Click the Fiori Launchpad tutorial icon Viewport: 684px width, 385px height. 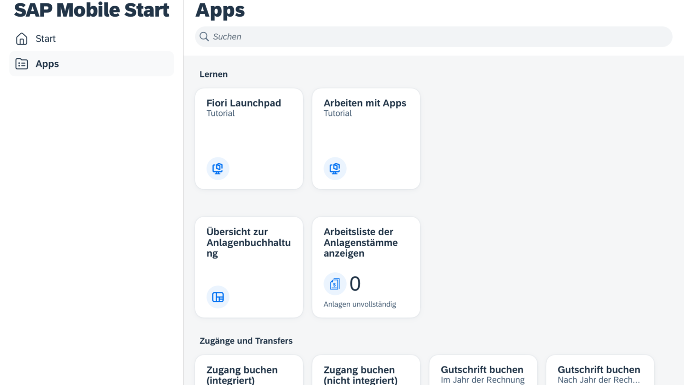coord(218,168)
